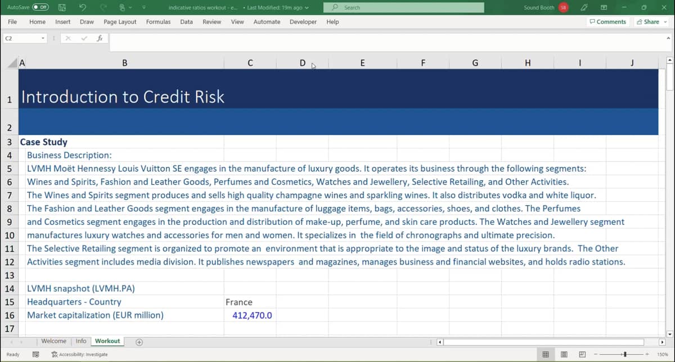675x362 pixels.
Task: Select column B header
Action: (124, 63)
